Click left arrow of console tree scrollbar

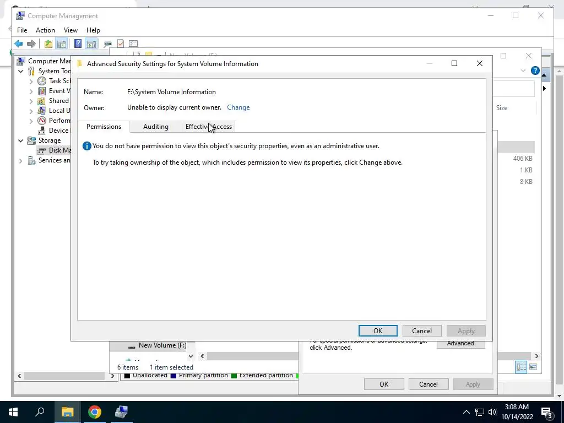(x=19, y=376)
